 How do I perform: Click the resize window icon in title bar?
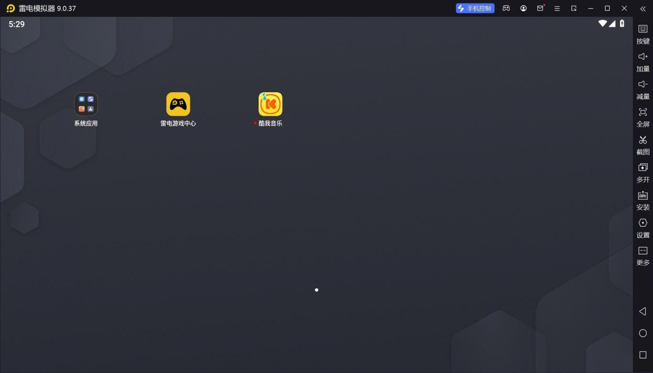(574, 8)
